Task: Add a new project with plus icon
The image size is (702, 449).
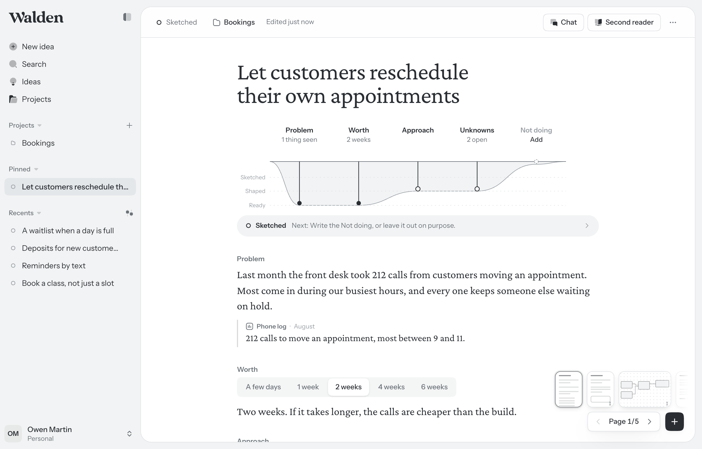Action: [x=129, y=125]
